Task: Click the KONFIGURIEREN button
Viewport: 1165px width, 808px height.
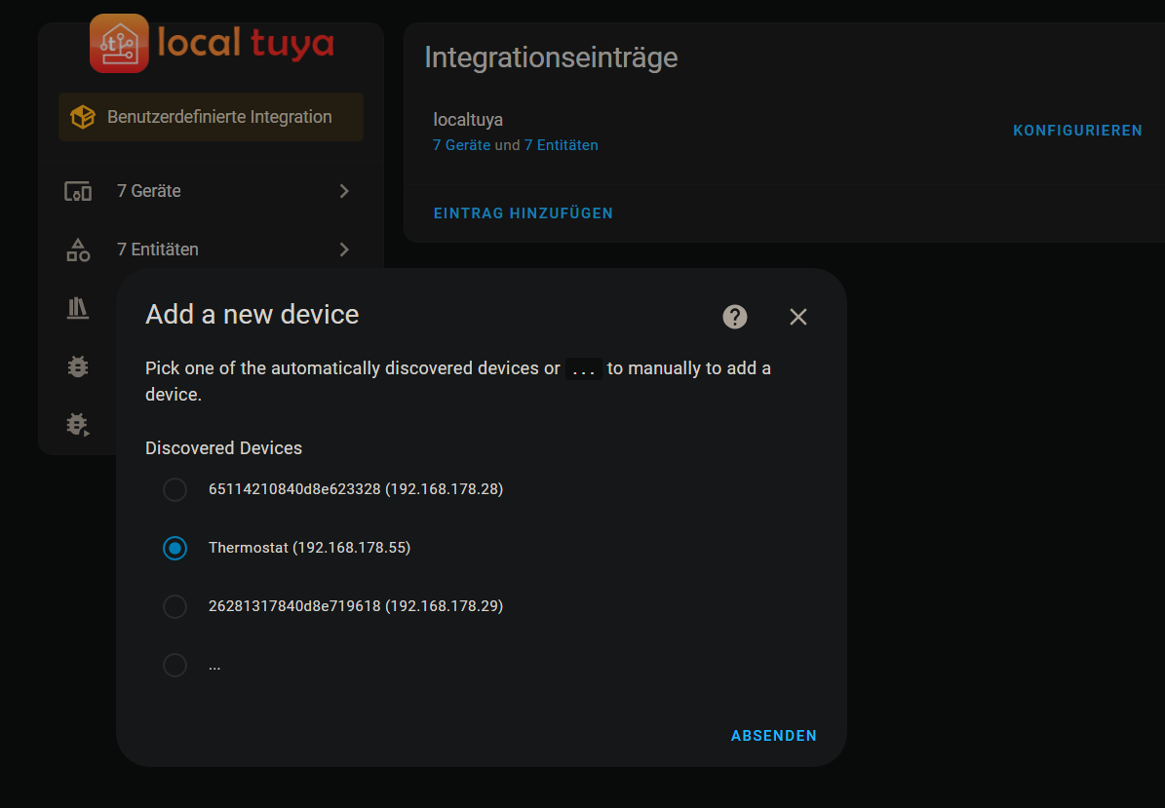Action: click(1077, 131)
